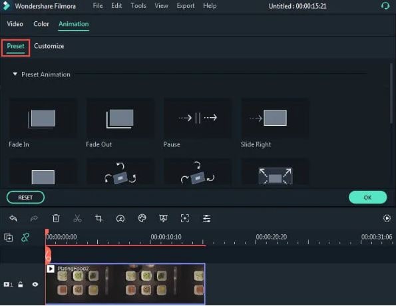Open the Export menu
This screenshot has height=306, width=396.
coord(186,6)
